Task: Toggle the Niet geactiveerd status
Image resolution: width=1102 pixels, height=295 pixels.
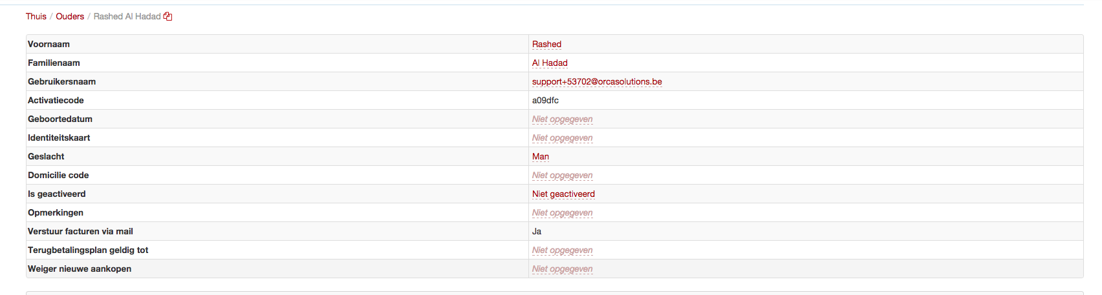Action: point(563,194)
